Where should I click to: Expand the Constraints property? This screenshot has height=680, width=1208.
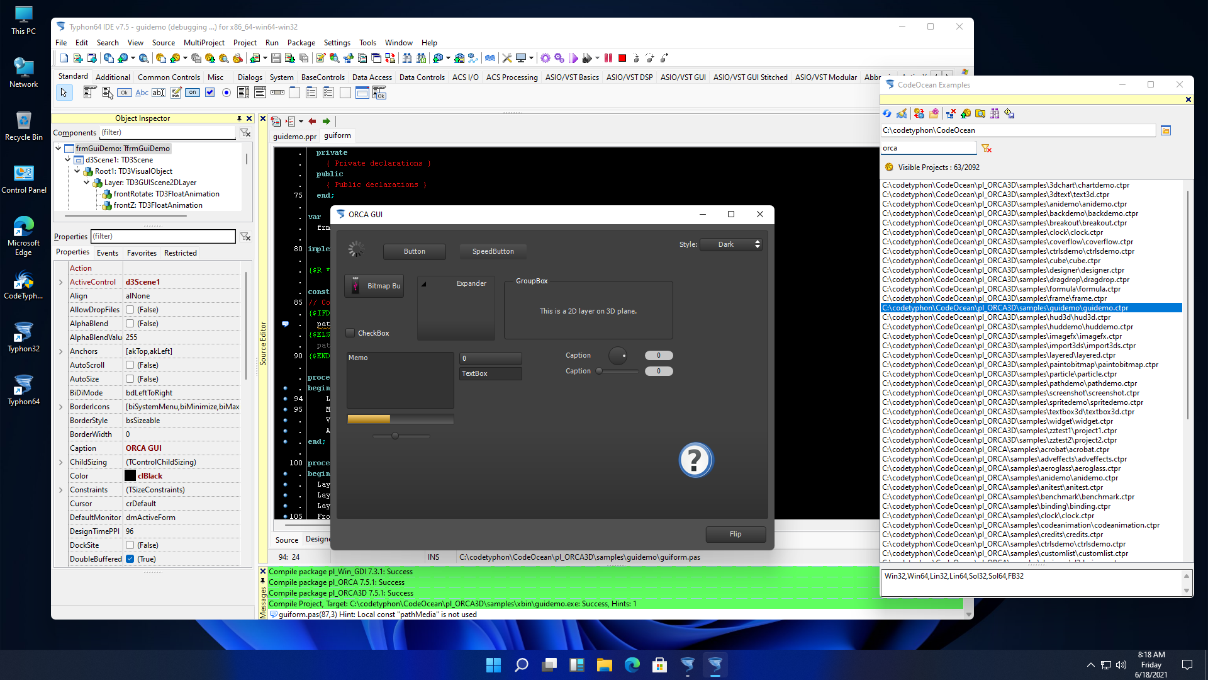click(61, 490)
